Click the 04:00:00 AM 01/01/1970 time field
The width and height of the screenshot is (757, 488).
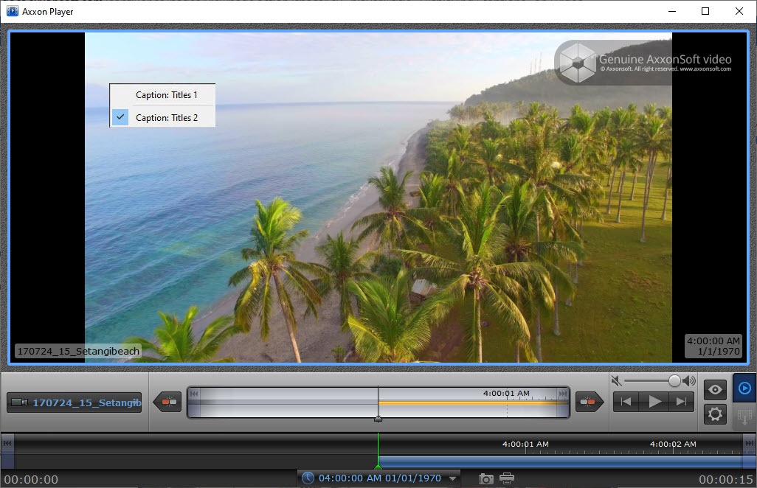tap(379, 479)
